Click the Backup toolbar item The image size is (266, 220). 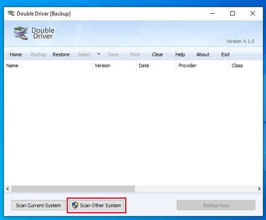pos(38,54)
